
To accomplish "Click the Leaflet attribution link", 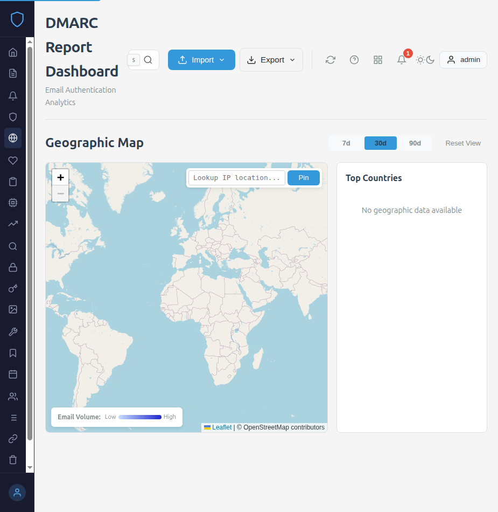I will (221, 427).
